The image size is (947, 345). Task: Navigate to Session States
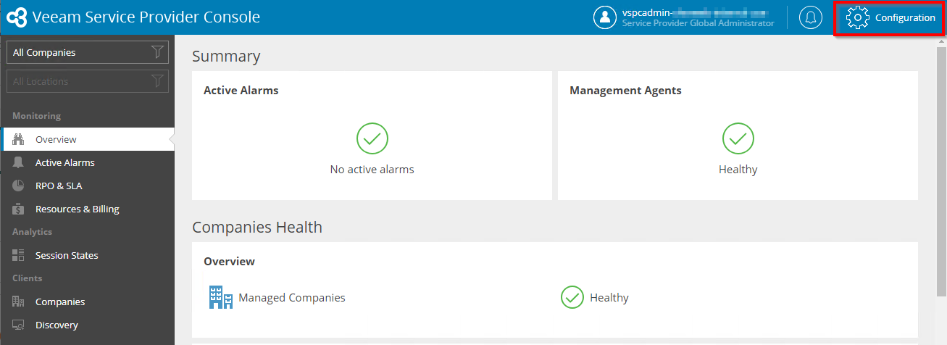(87, 255)
